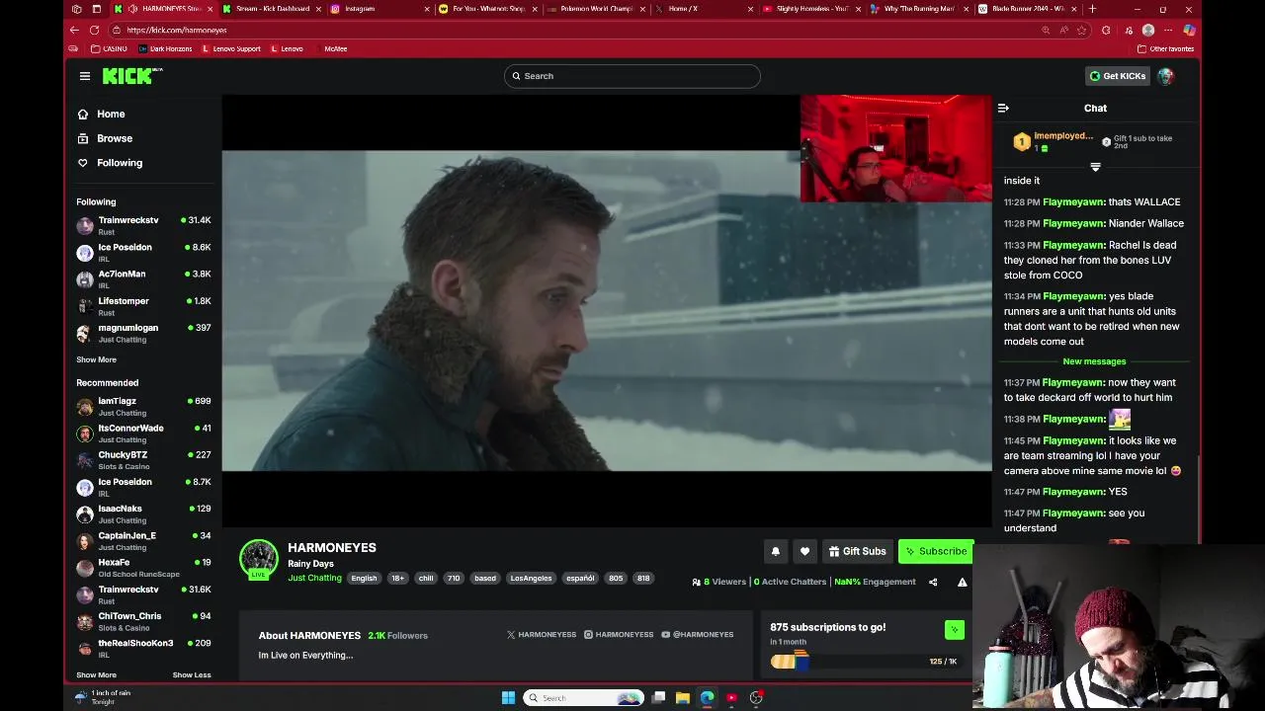1265x711 pixels.
Task: Collapse the chat panel with arrow icon
Action: (1003, 108)
